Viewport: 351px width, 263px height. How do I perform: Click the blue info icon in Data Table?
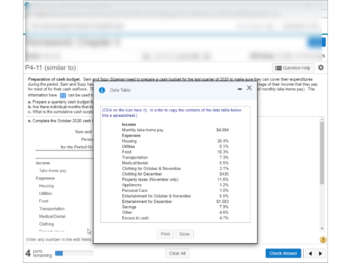click(102, 90)
